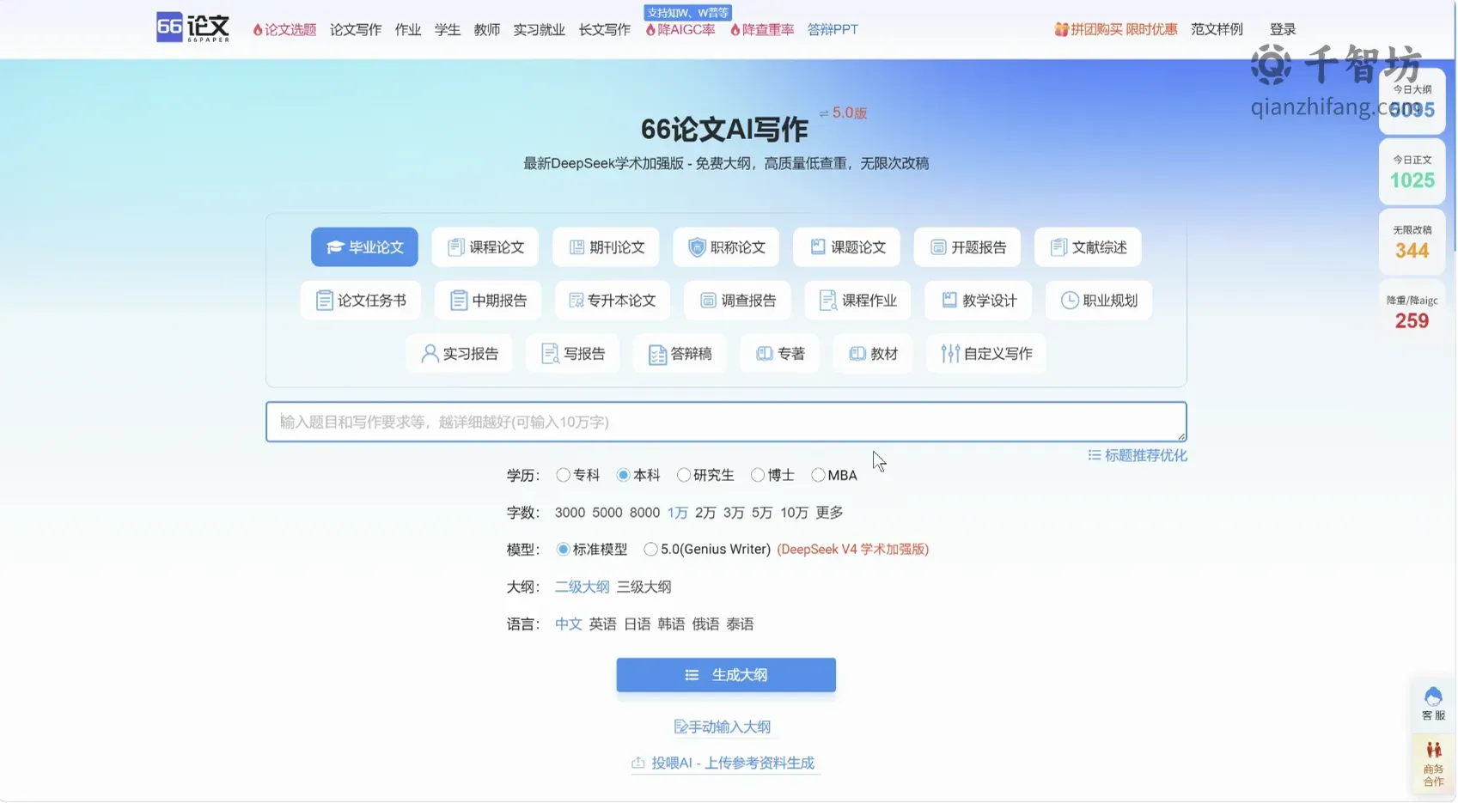Open 自定义写作 custom writing sliders
This screenshot has height=803, width=1458.
[986, 354]
